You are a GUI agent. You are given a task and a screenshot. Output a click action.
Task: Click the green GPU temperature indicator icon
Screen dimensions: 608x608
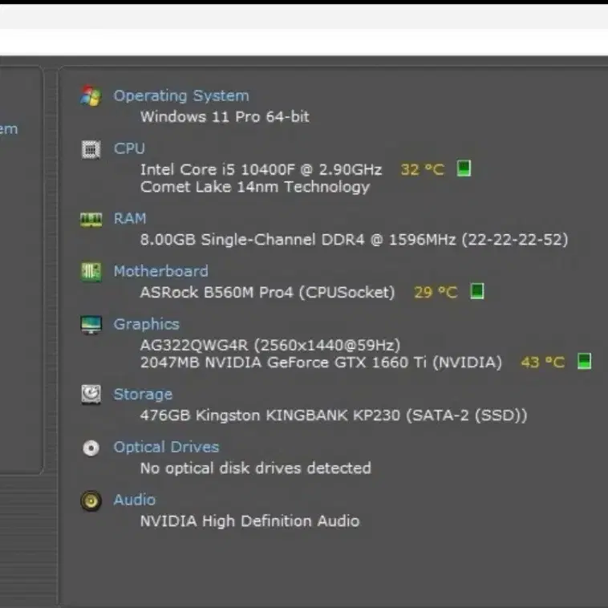(584, 361)
